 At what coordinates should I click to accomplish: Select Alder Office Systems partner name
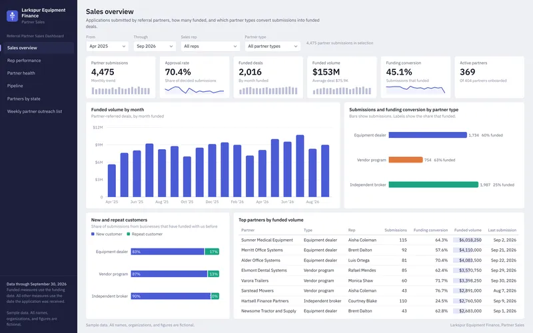coord(261,260)
